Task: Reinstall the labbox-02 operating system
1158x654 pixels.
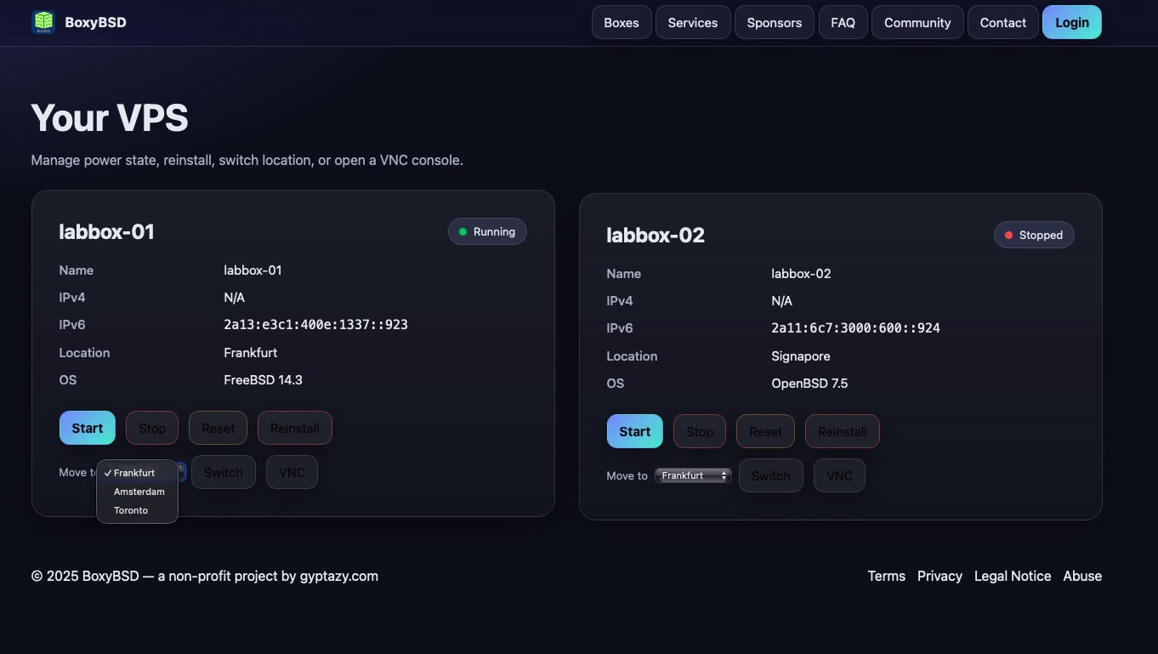Action: click(x=842, y=431)
